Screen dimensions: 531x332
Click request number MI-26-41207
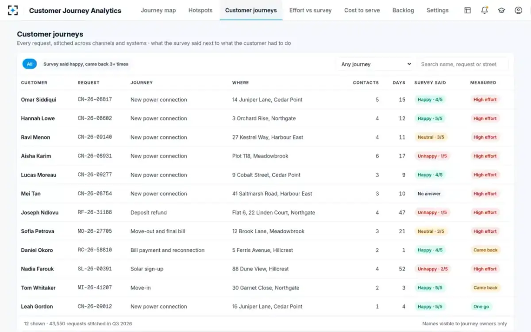(95, 288)
